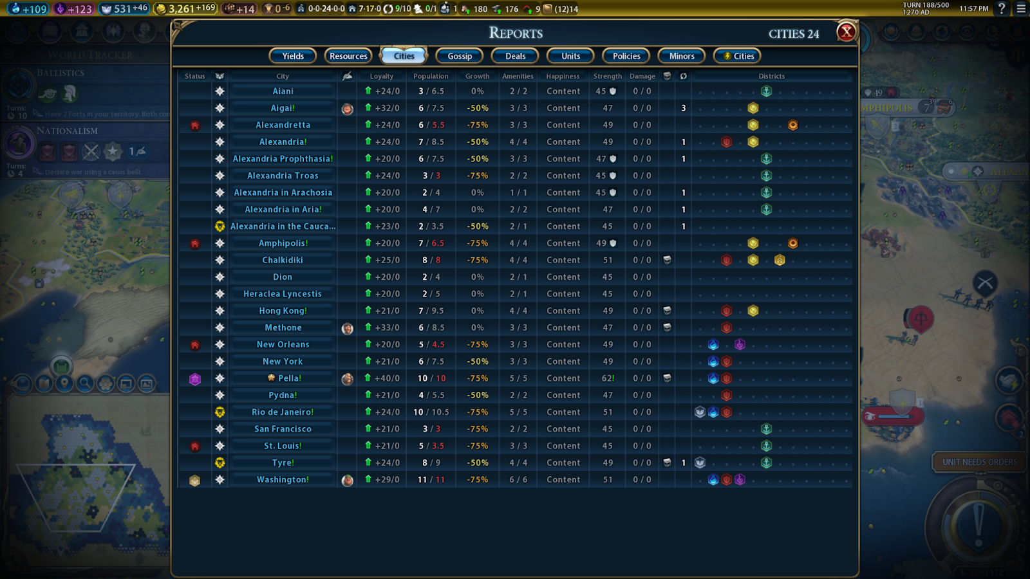
Task: Click the harbor icon in Tyre row
Action: click(766, 463)
